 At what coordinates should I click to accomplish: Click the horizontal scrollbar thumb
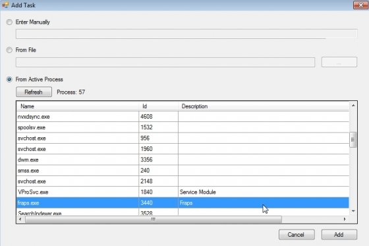pyautogui.click(x=154, y=220)
